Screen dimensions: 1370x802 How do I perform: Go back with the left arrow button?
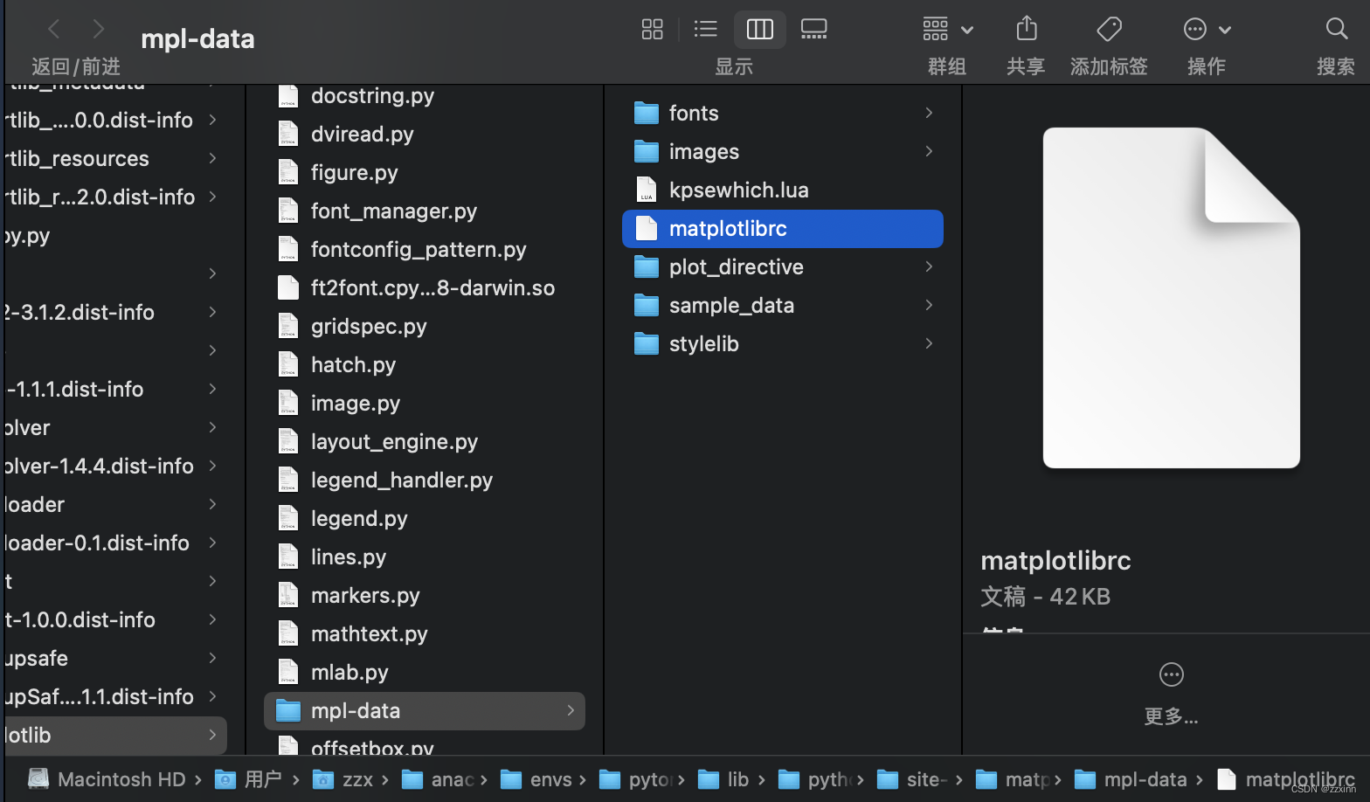[54, 30]
